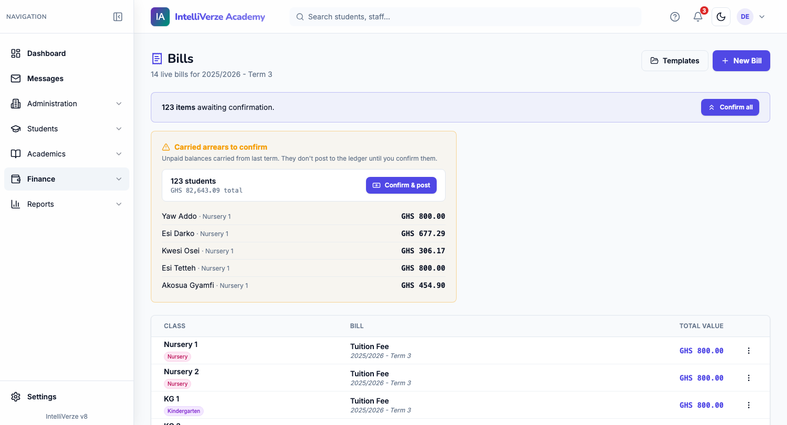This screenshot has width=787, height=425.
Task: Open notifications bell with 3 badge
Action: pos(698,17)
